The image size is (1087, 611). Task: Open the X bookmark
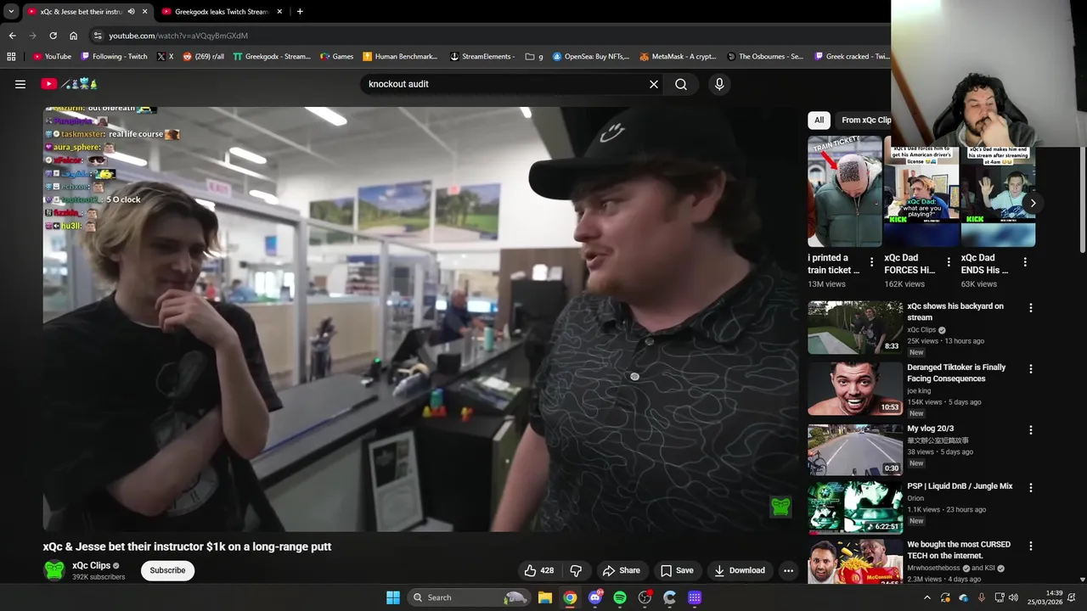point(165,57)
